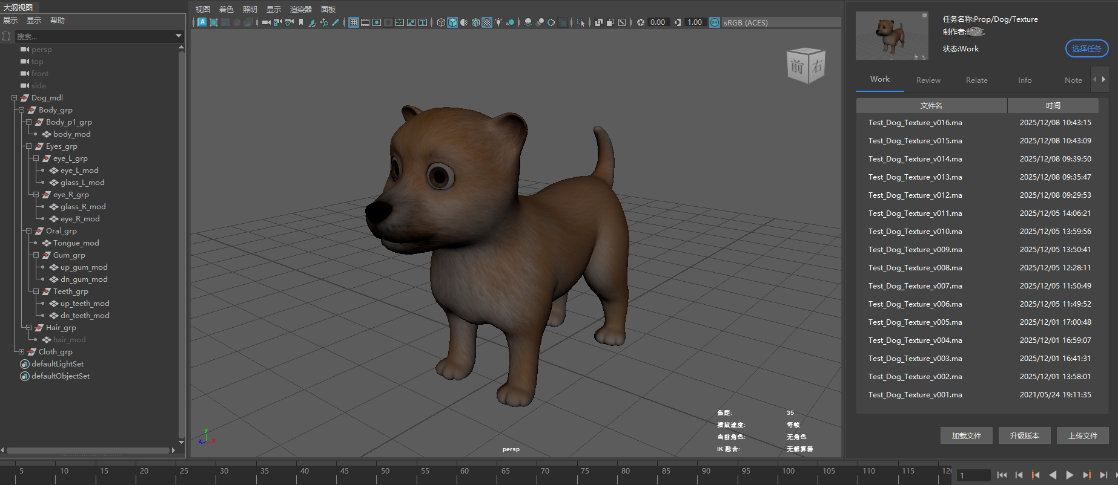Click the outliner horizontal scrollbar
Image resolution: width=1118 pixels, height=485 pixels.
click(88, 450)
